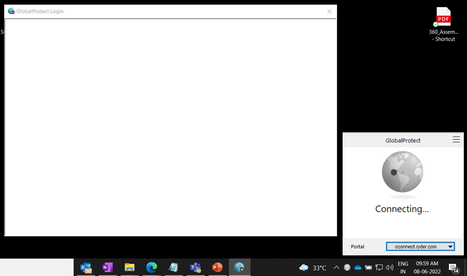This screenshot has height=276, width=467.
Task: Select the GlobalProtect taskbar button
Action: pyautogui.click(x=239, y=268)
